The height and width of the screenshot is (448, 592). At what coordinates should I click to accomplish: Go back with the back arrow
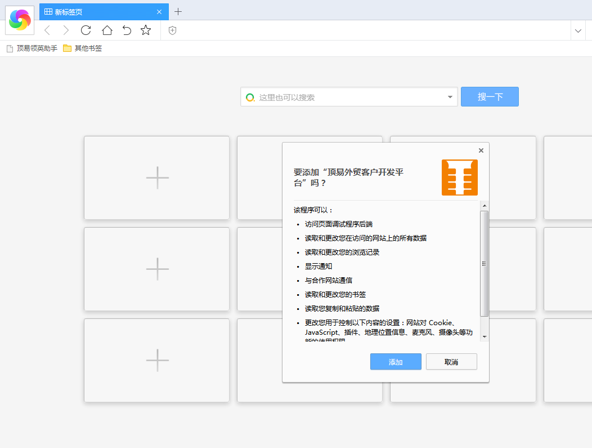(47, 30)
